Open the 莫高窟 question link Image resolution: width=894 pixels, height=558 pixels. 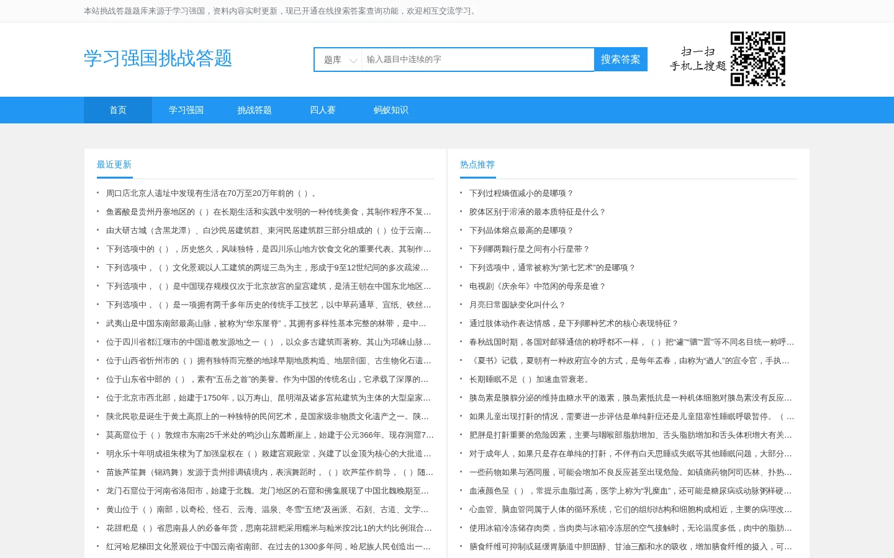point(270,435)
